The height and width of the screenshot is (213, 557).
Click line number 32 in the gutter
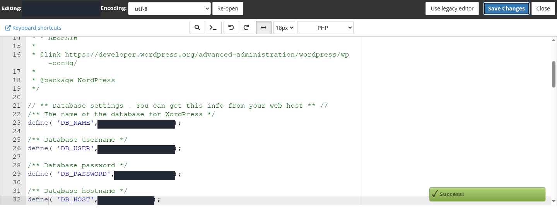pos(17,199)
